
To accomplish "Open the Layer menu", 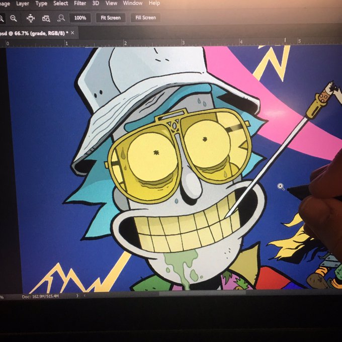I will (23, 4).
